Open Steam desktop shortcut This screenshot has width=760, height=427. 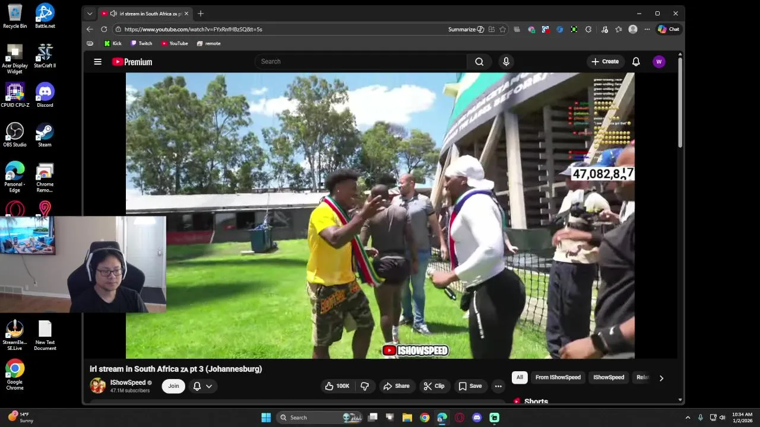pyautogui.click(x=45, y=135)
